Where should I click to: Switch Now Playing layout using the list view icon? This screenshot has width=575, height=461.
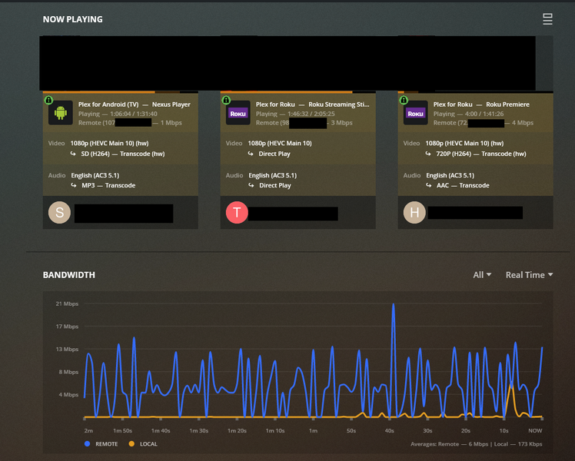547,19
